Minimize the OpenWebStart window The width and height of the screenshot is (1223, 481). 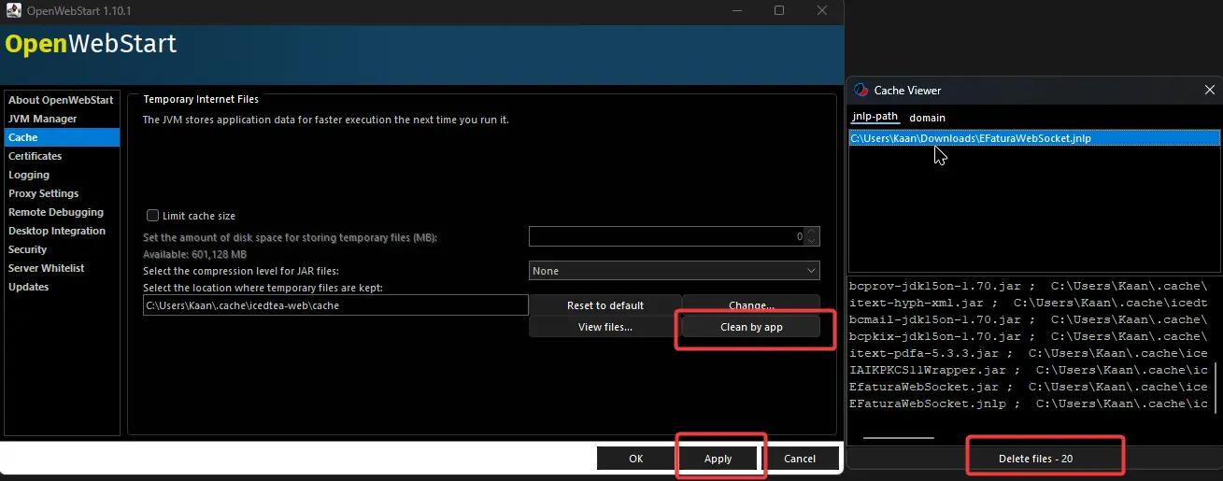click(736, 10)
